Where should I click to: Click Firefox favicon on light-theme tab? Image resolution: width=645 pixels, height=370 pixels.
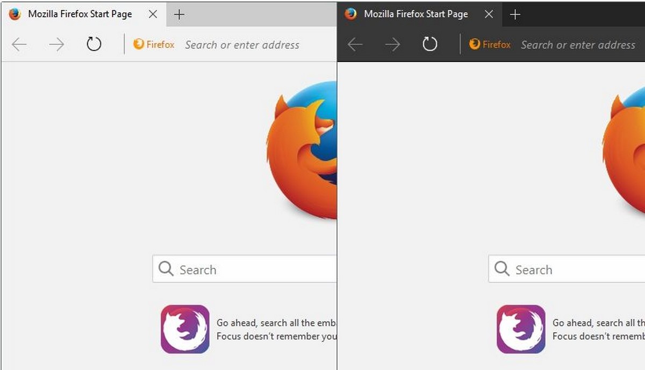click(x=15, y=15)
